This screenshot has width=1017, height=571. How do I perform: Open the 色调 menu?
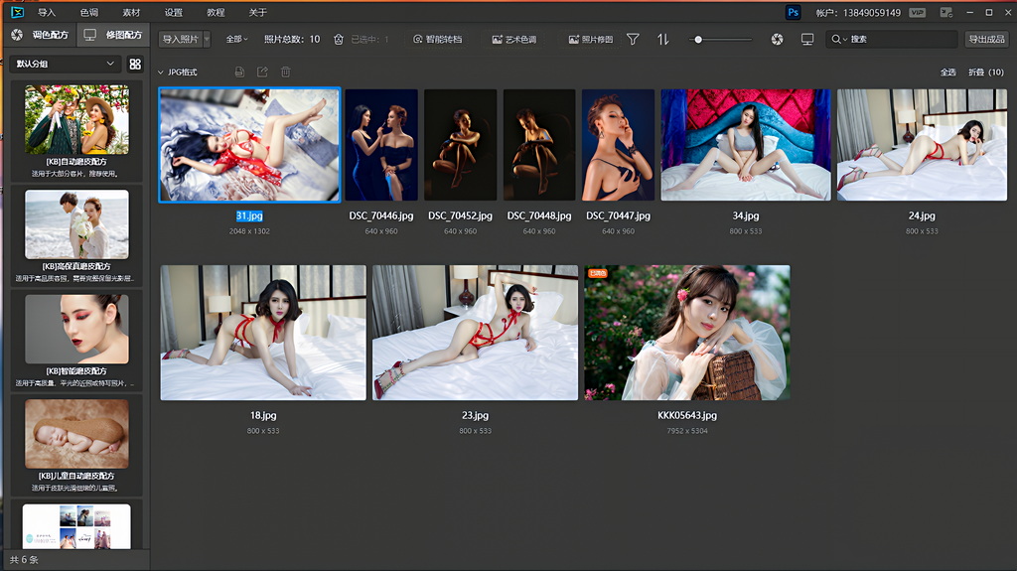tap(89, 12)
